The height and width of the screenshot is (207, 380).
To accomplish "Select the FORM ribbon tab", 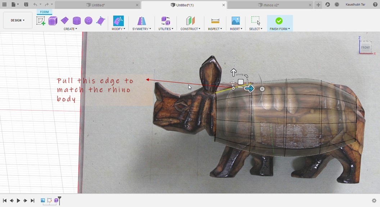I will point(44,12).
